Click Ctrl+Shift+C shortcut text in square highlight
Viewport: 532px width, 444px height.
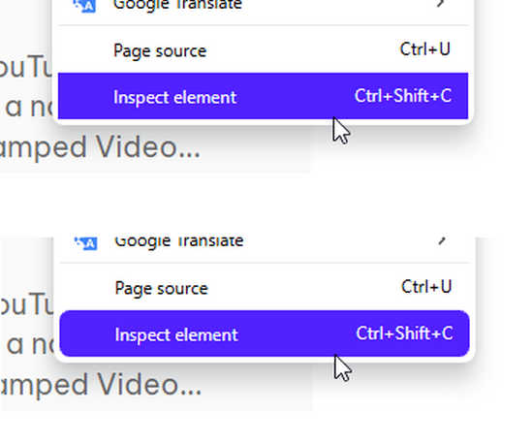point(403,96)
